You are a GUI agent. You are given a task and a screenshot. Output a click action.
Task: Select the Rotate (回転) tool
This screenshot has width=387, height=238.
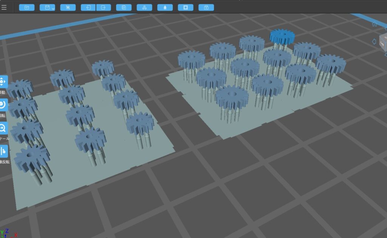(x=3, y=105)
